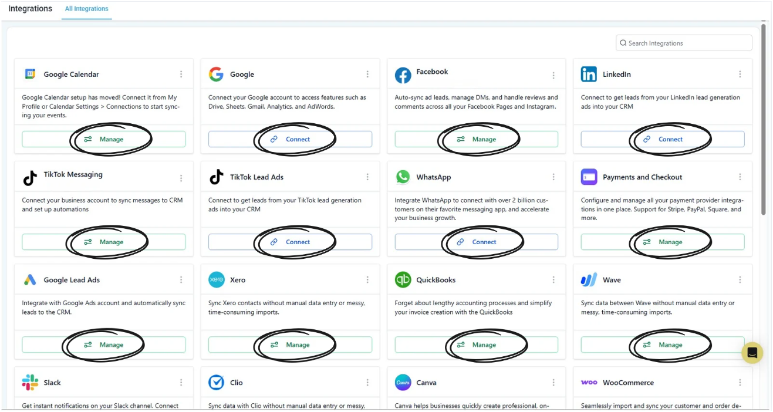Image resolution: width=773 pixels, height=412 pixels.
Task: Click the LinkedIn logo icon
Action: click(589, 74)
